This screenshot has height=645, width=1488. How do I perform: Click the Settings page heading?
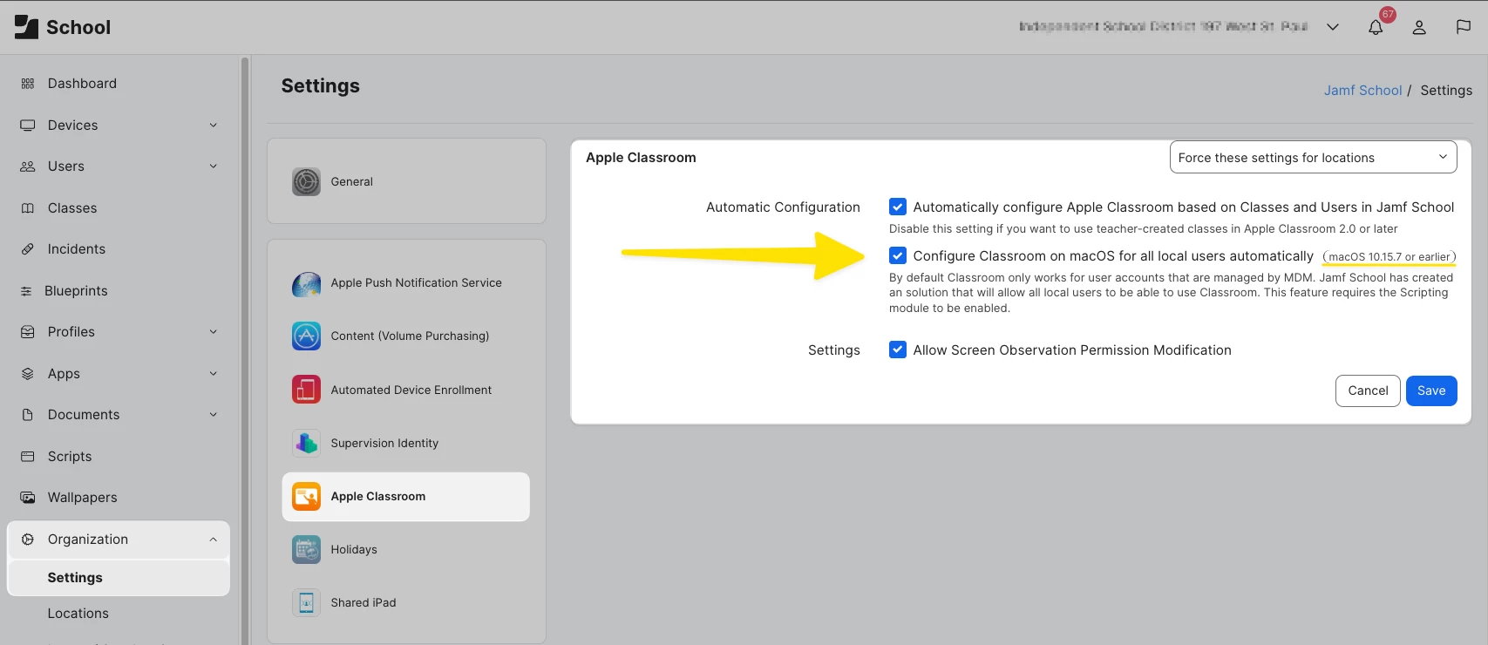click(x=321, y=86)
